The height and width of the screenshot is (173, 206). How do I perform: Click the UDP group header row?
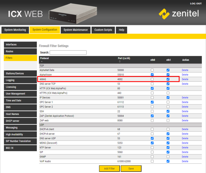pyautogui.click(x=120, y=125)
